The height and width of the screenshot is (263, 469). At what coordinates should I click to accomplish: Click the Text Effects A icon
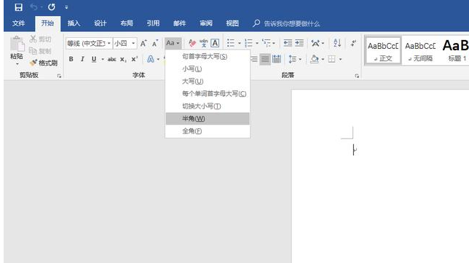(x=151, y=59)
